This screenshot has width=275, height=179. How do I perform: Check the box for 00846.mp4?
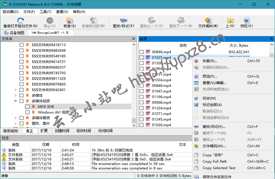pyautogui.click(x=142, y=52)
